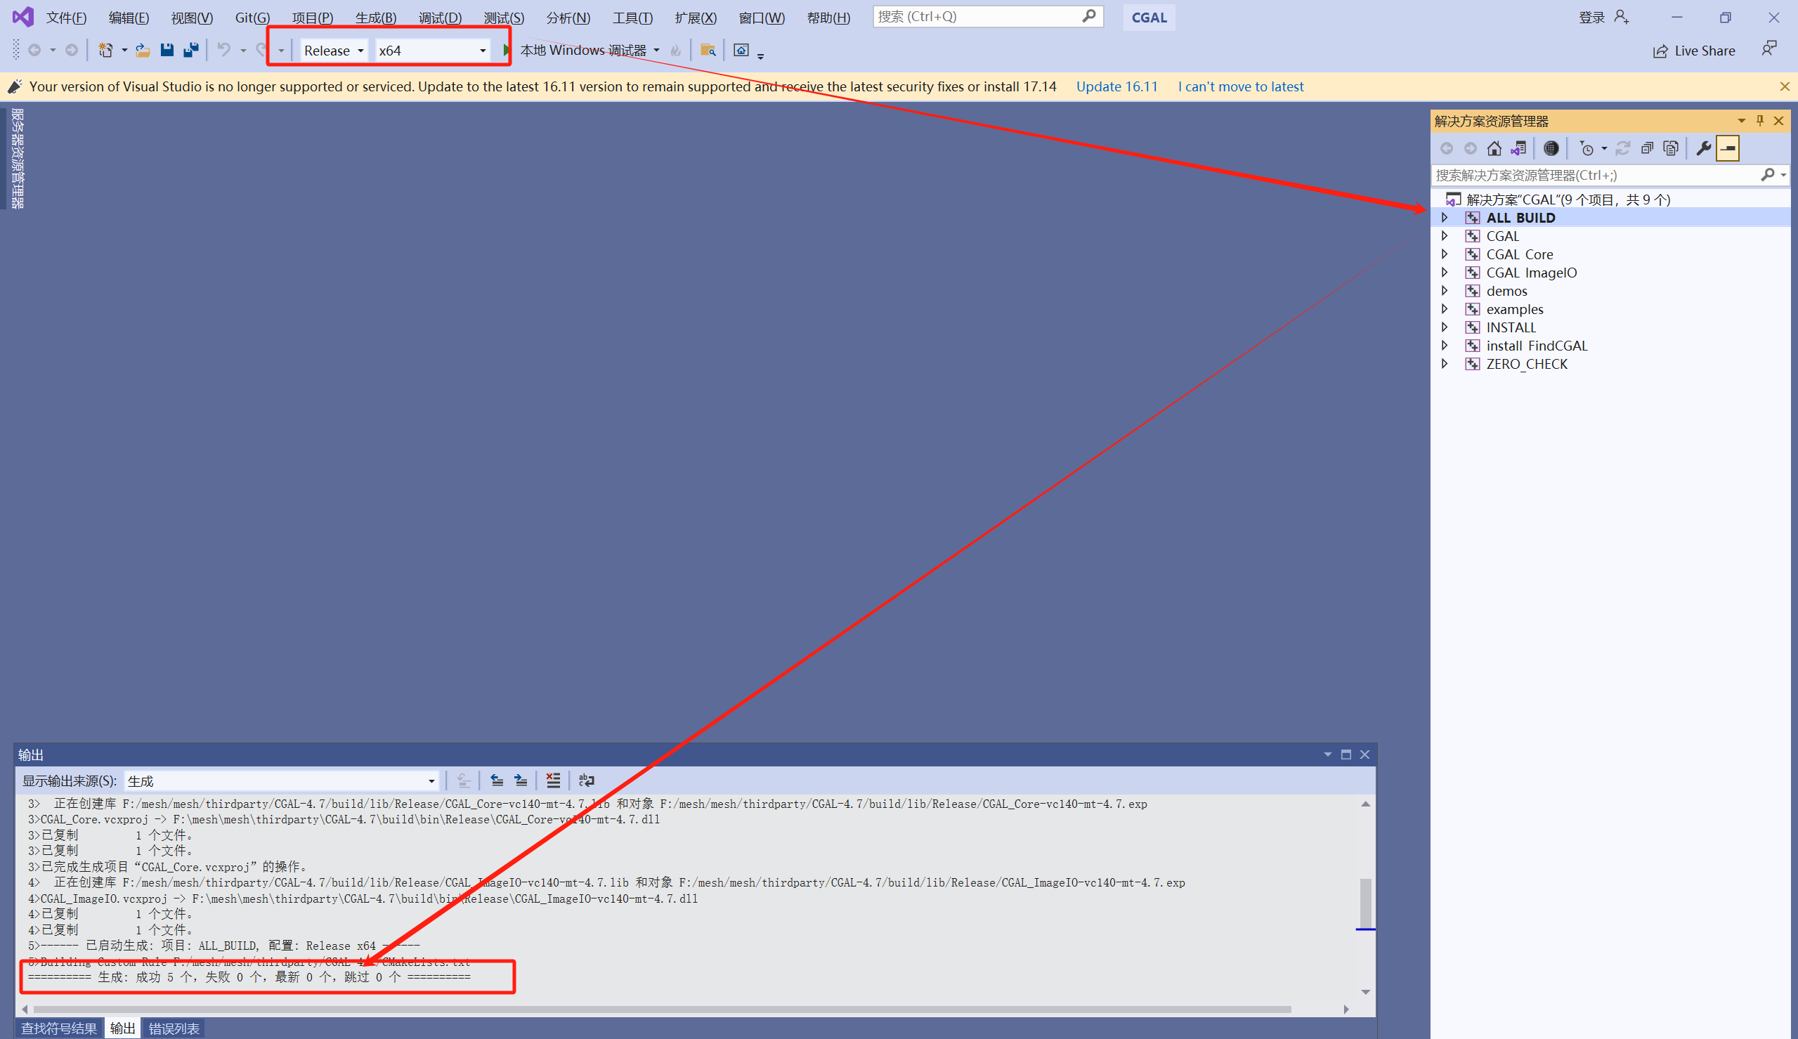
Task: Click the Pending Changes Filter clock icon
Action: click(1587, 148)
